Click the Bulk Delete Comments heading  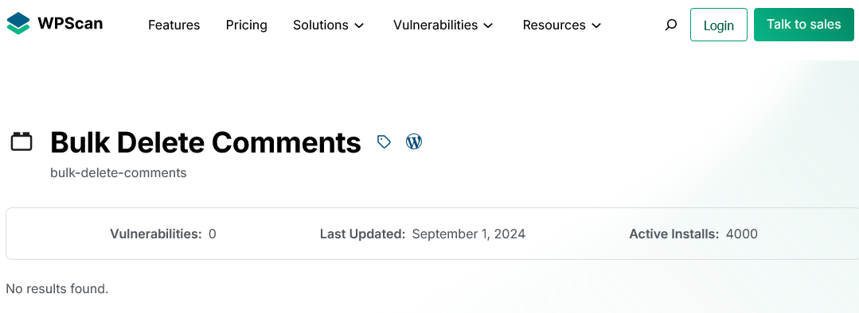tap(205, 142)
